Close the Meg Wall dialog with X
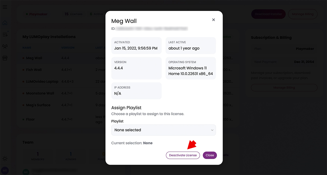The height and width of the screenshot is (175, 327). 214,20
